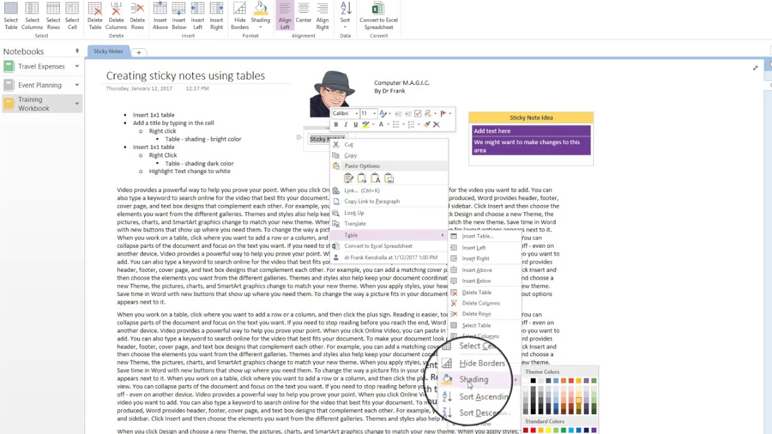
Task: Open the Calibri font name dropdown
Action: click(x=356, y=113)
